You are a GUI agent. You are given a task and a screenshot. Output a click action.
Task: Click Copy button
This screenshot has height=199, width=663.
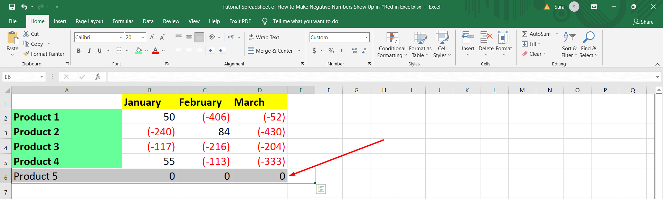point(33,44)
